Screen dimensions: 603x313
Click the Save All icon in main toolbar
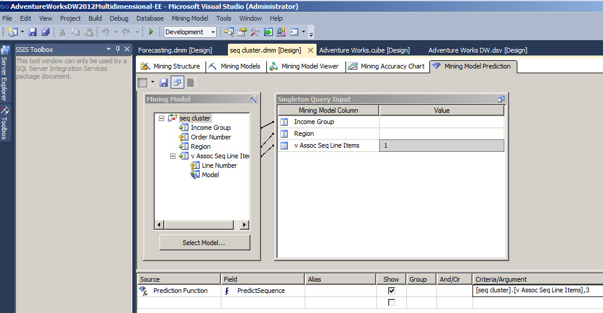tap(45, 32)
